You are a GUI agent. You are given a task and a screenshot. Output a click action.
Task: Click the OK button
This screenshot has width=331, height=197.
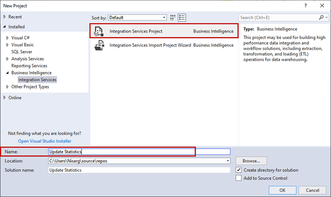point(282,190)
